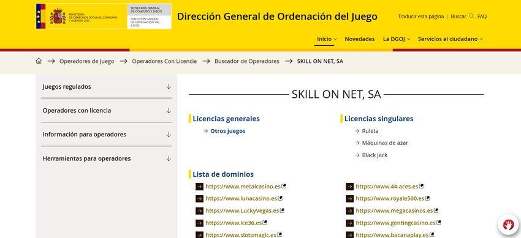Expand the Juegos regulados sidebar arrow
The height and width of the screenshot is (238, 521).
[x=169, y=86]
